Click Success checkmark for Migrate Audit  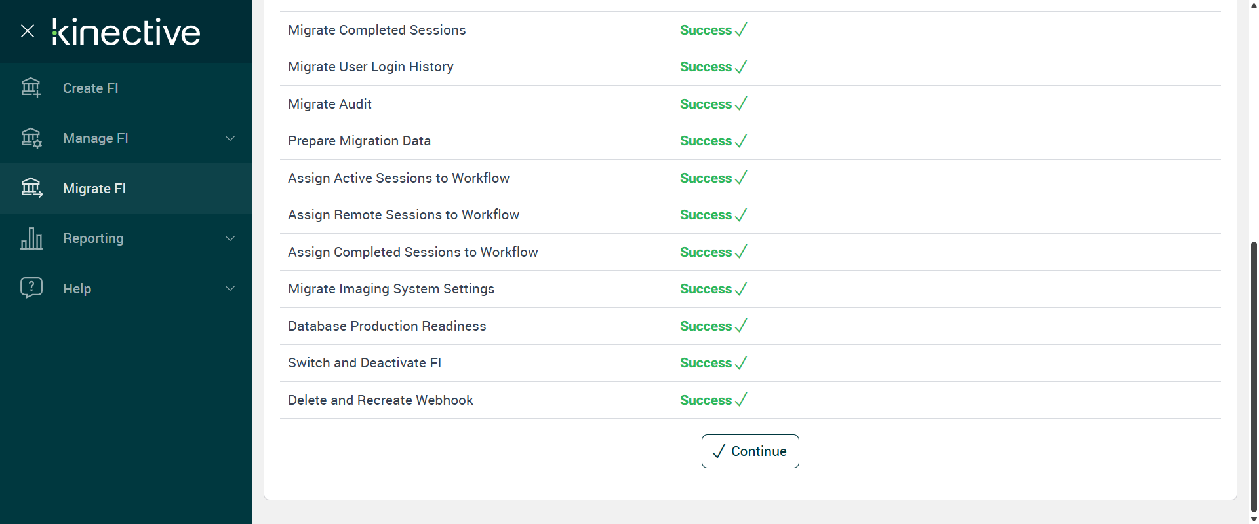(741, 104)
